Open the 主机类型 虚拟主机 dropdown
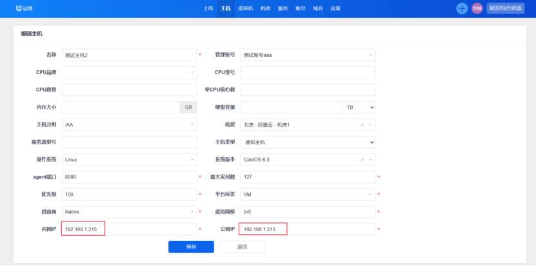The height and width of the screenshot is (266, 536). point(308,142)
